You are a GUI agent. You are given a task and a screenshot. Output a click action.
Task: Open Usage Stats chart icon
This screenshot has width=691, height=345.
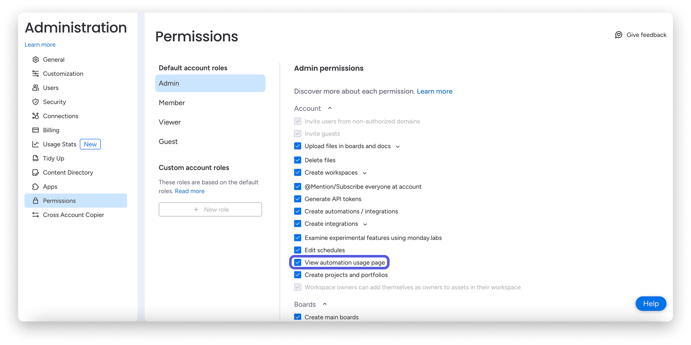click(x=35, y=144)
